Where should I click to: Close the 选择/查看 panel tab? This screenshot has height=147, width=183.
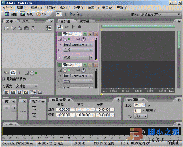pyautogui.click(x=69, y=100)
